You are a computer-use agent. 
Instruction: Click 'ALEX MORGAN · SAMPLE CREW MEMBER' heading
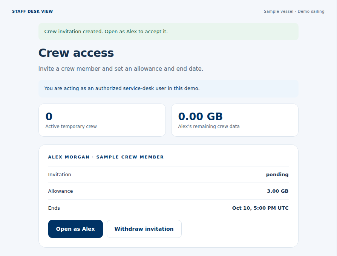point(106,157)
